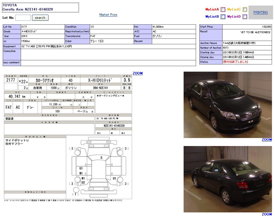Click ZOOM under the rear car photo
This screenshot has width=275, height=216.
267,214
